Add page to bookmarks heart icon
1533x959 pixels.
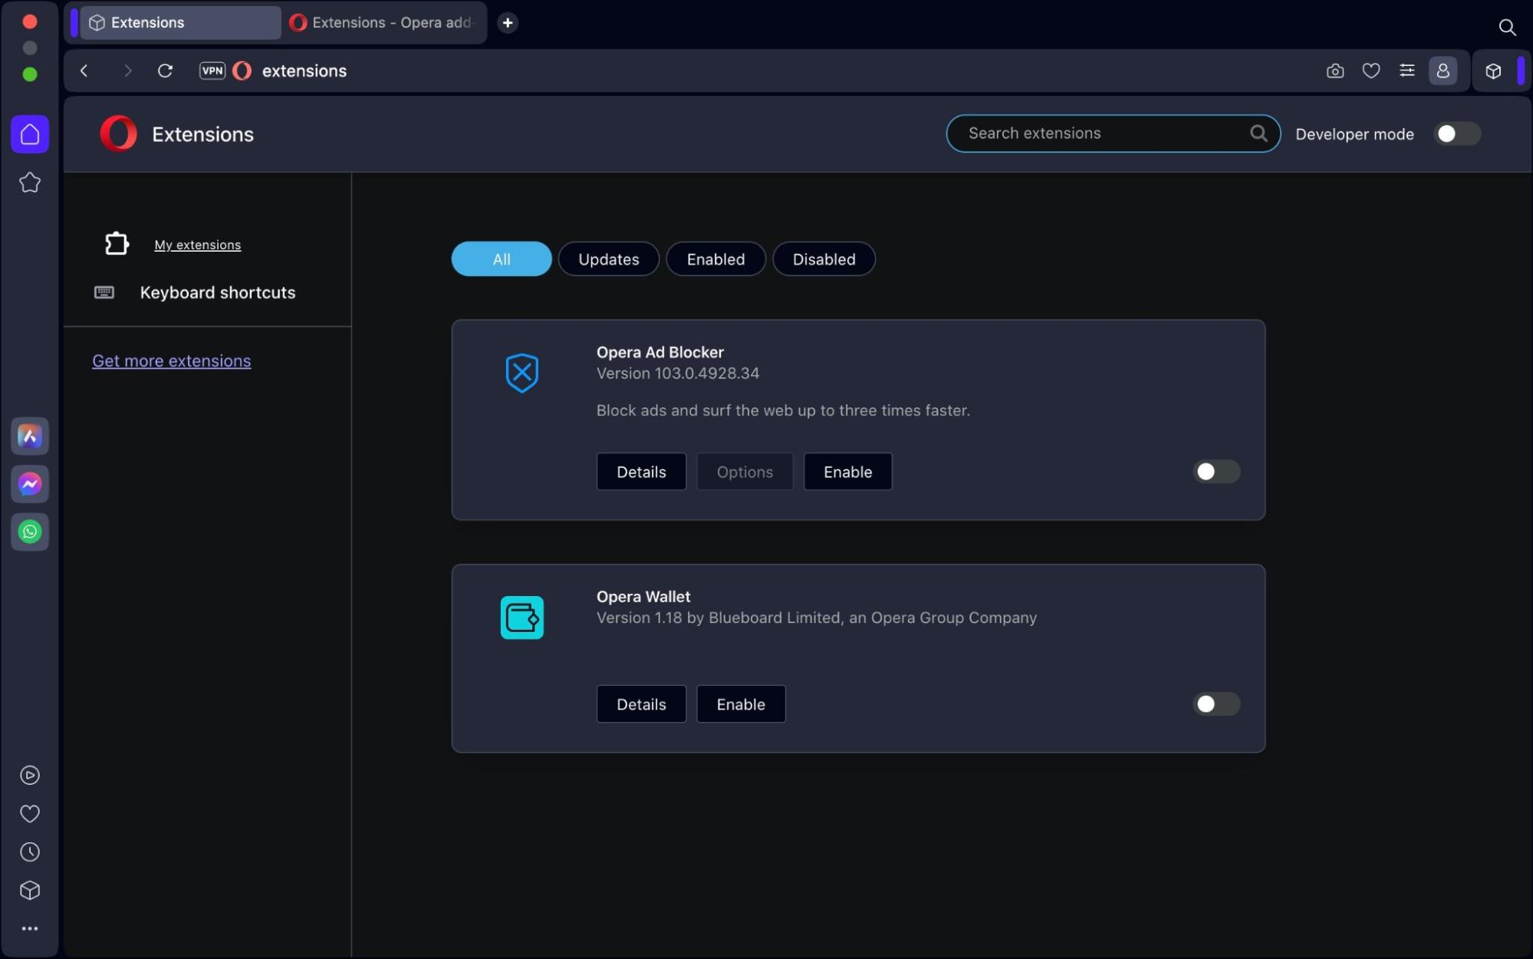[x=1371, y=71]
